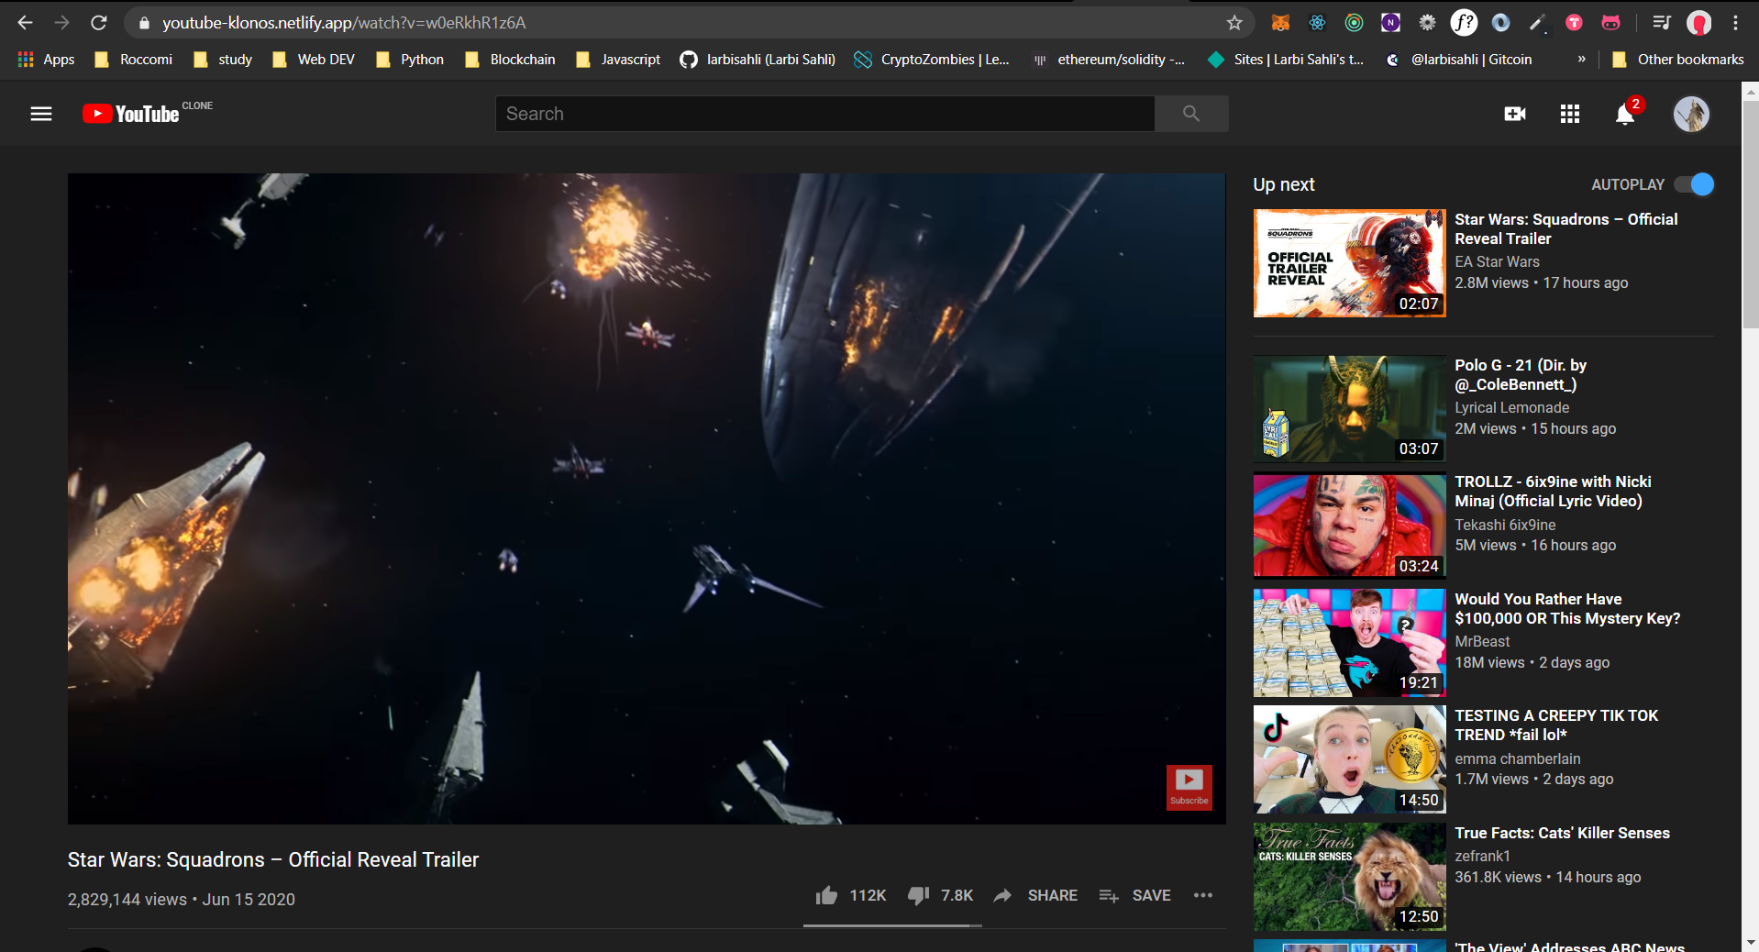Click channel name 'EA Star Wars'
Viewport: 1759px width, 952px height.
click(x=1497, y=261)
